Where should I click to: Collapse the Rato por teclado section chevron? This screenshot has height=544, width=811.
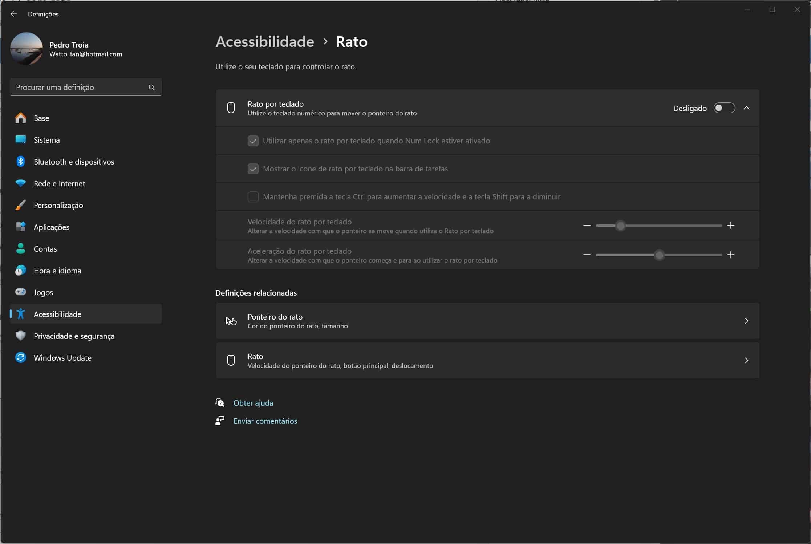[746, 108]
